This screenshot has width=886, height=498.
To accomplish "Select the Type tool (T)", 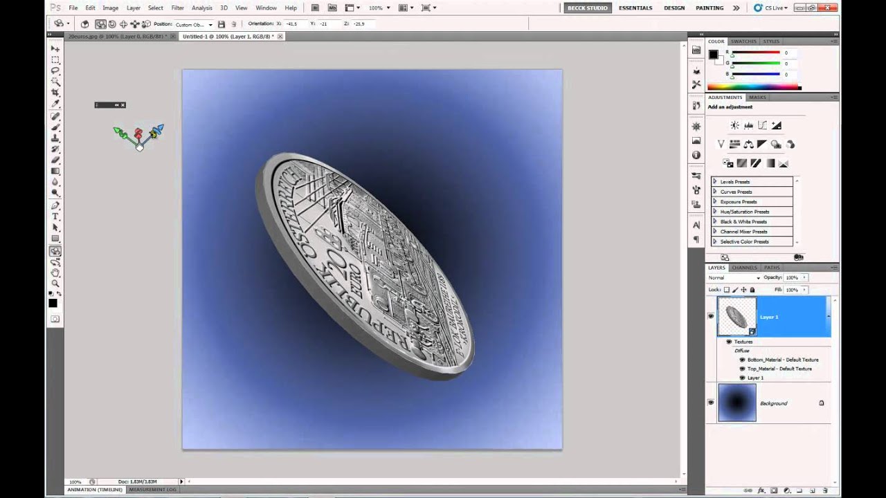I will [55, 216].
